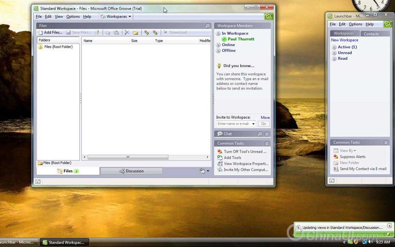Click the Groove logo icon in workspace menu bar
395x247 pixels.
(268, 17)
